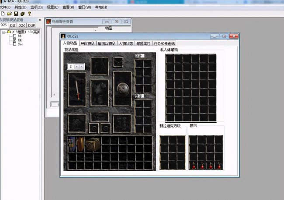Select the second red potion in belt
284x200 pixels.
click(202, 166)
